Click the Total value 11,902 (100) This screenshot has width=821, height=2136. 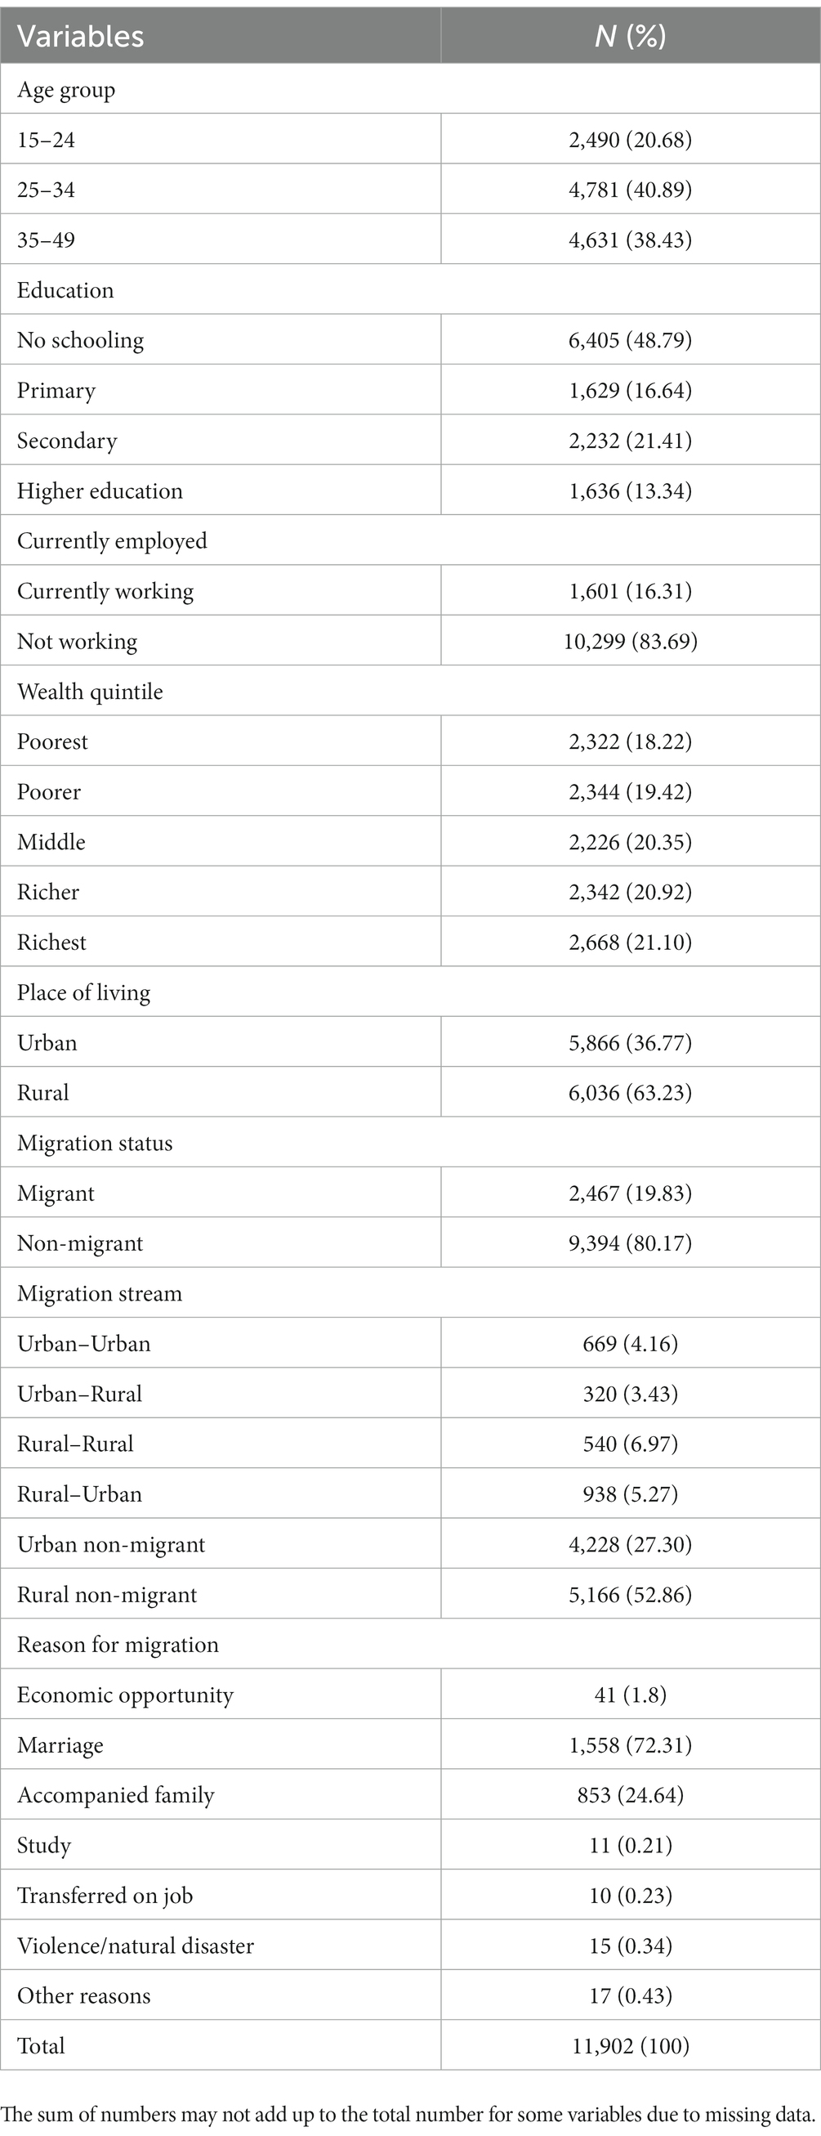point(631,2045)
